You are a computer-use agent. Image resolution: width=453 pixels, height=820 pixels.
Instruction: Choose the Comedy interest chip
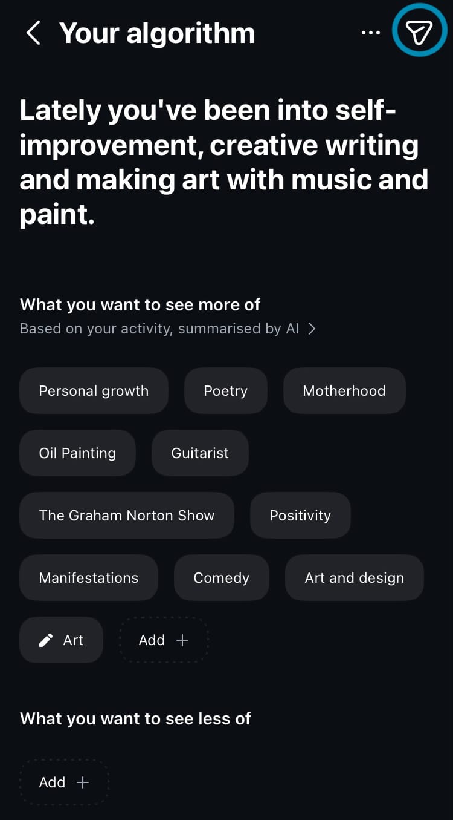point(221,578)
